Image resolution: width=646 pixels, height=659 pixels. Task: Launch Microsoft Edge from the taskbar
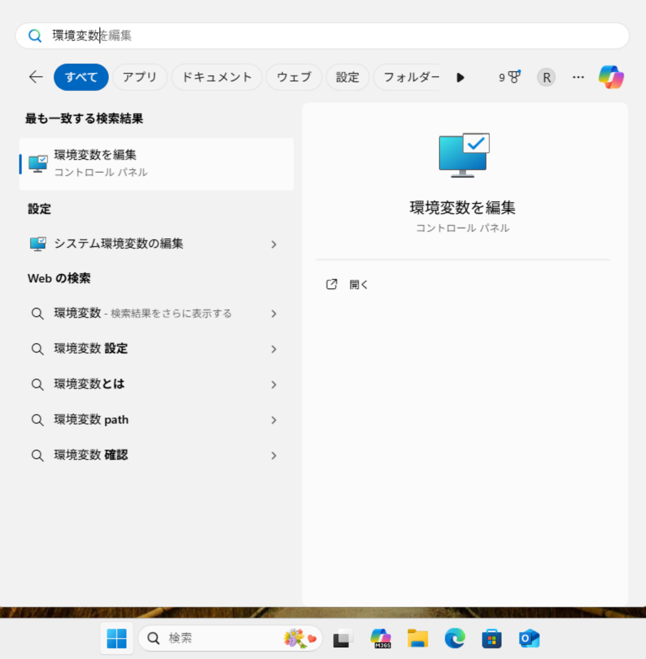[x=455, y=638]
